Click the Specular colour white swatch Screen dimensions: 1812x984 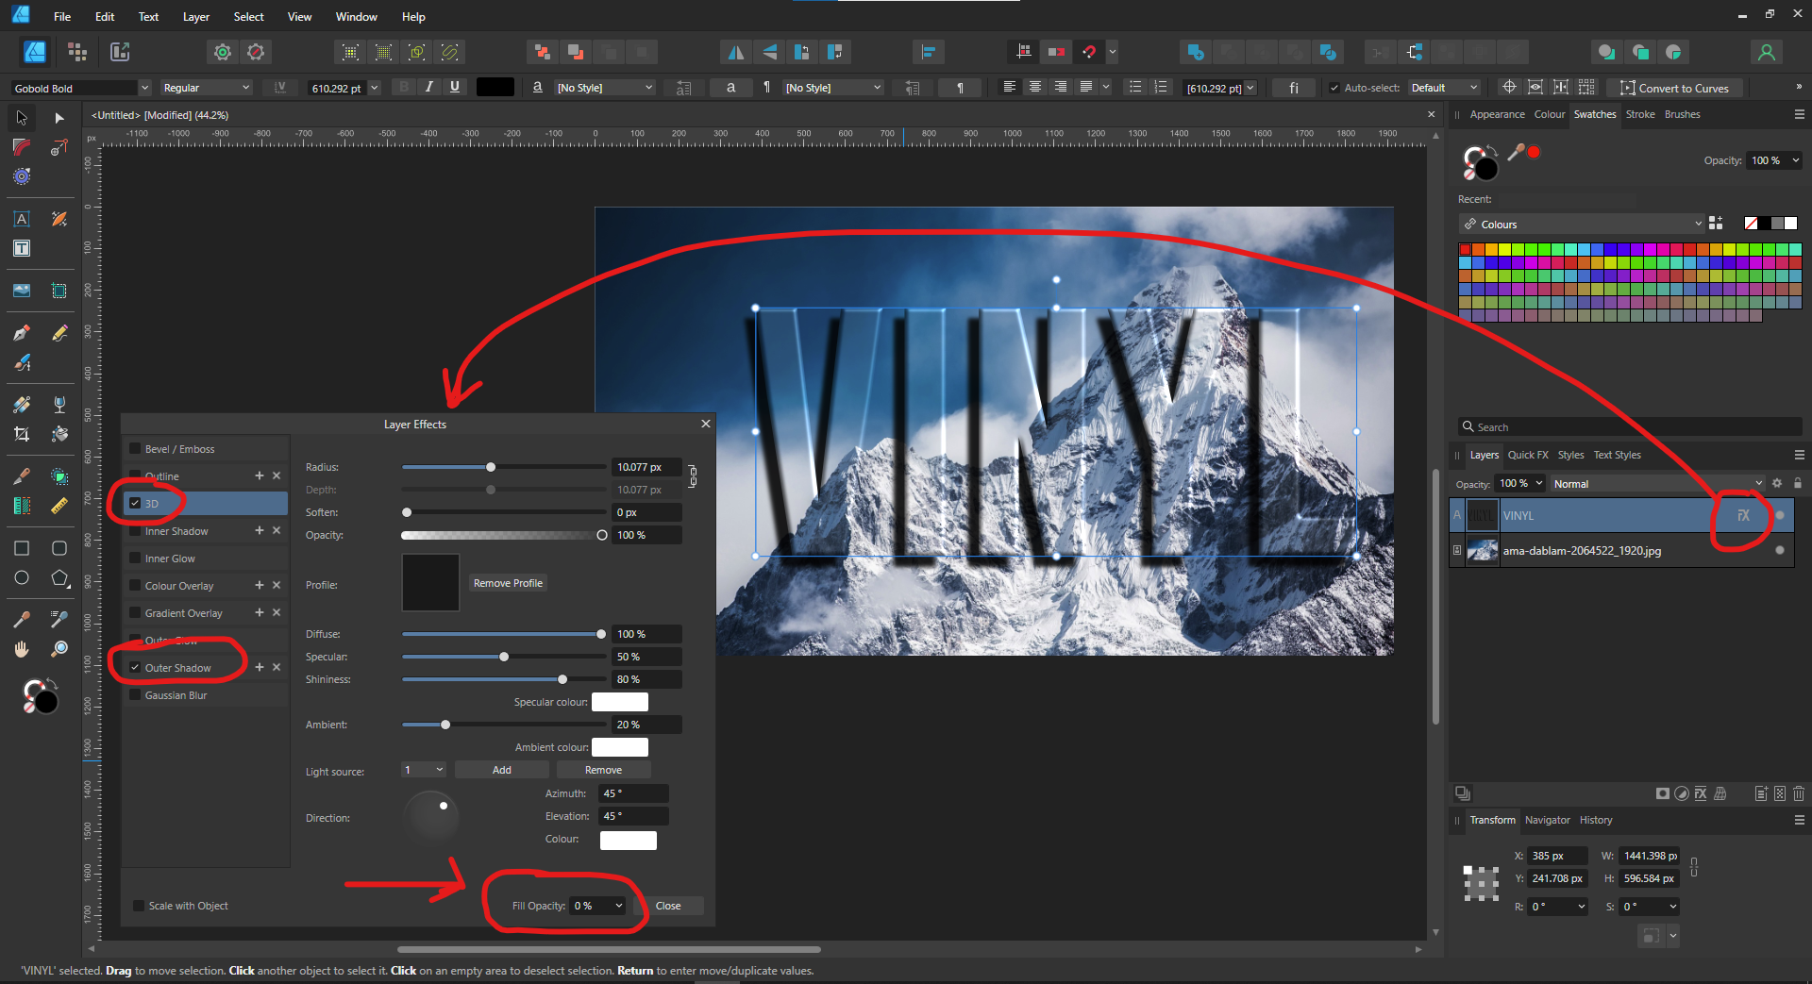pyautogui.click(x=619, y=701)
